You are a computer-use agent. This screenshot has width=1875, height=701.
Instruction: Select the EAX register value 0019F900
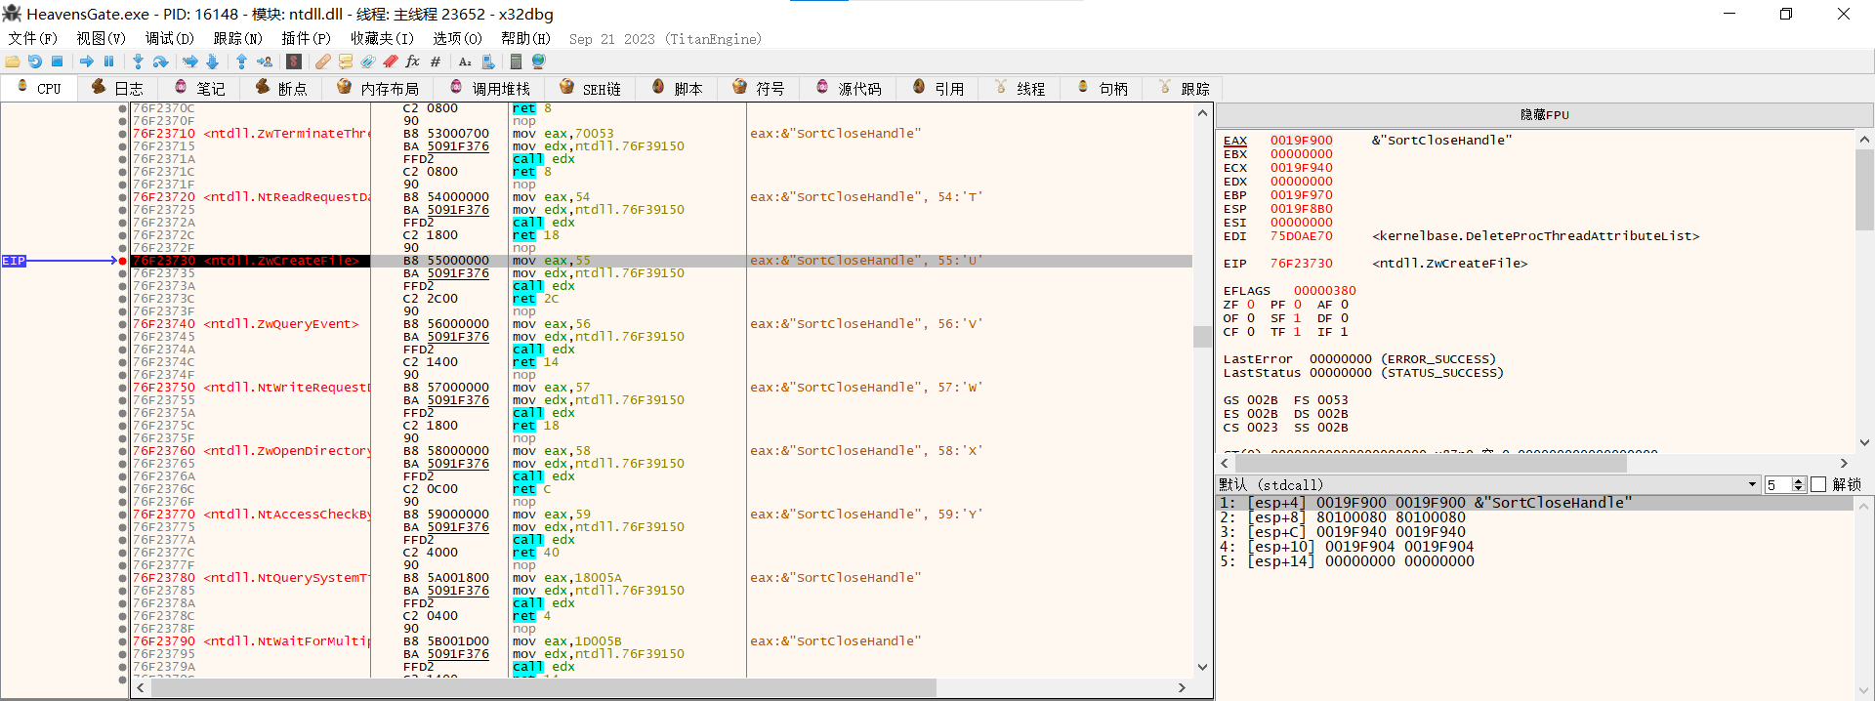(x=1301, y=141)
